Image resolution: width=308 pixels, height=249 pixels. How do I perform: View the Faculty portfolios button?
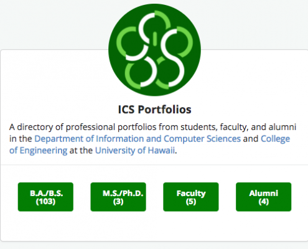pos(191,197)
